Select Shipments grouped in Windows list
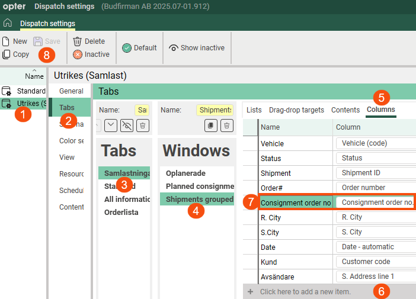This screenshot has height=299, width=416. point(199,199)
